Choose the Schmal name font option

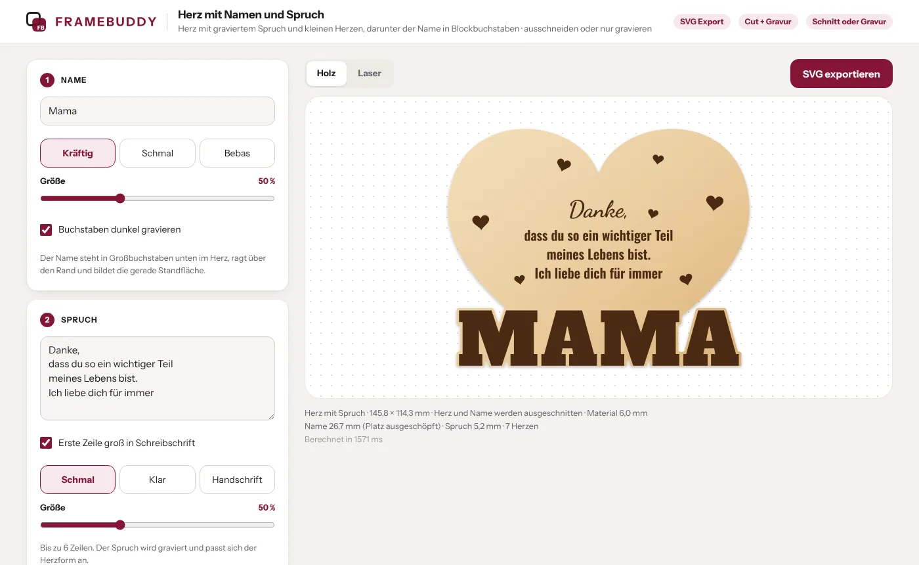pos(158,153)
